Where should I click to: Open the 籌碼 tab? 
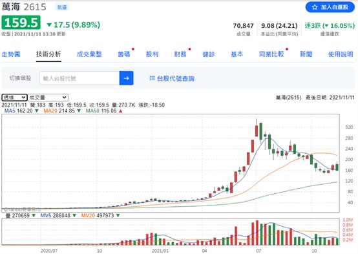pyautogui.click(x=123, y=54)
